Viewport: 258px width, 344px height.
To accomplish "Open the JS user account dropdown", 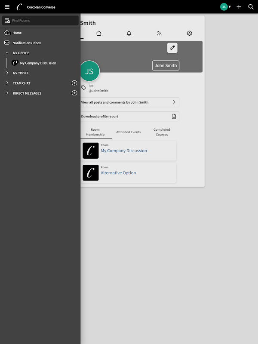I will pos(225,7).
